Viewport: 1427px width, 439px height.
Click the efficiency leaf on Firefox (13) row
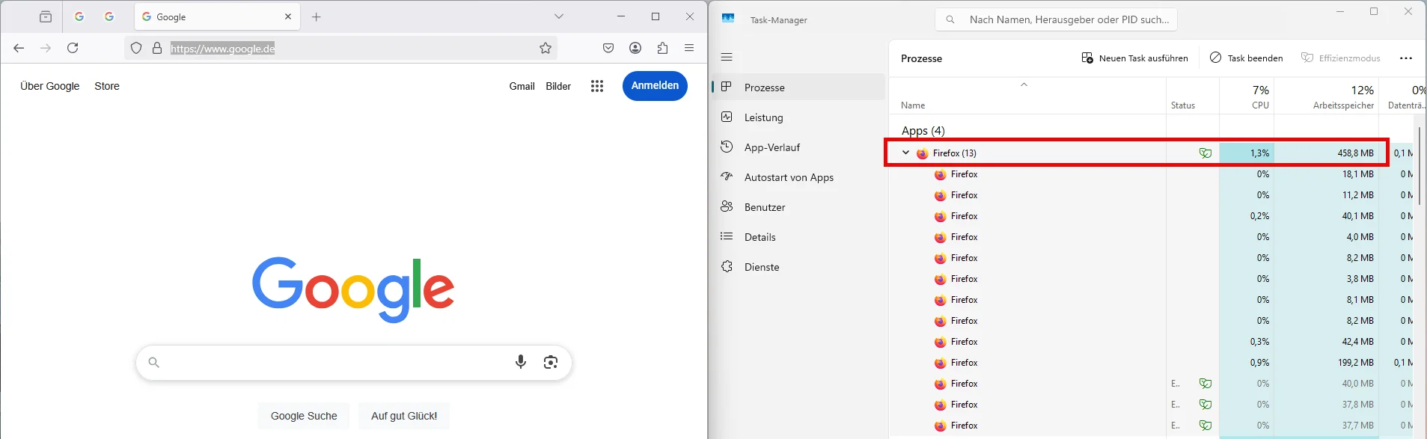click(1205, 153)
